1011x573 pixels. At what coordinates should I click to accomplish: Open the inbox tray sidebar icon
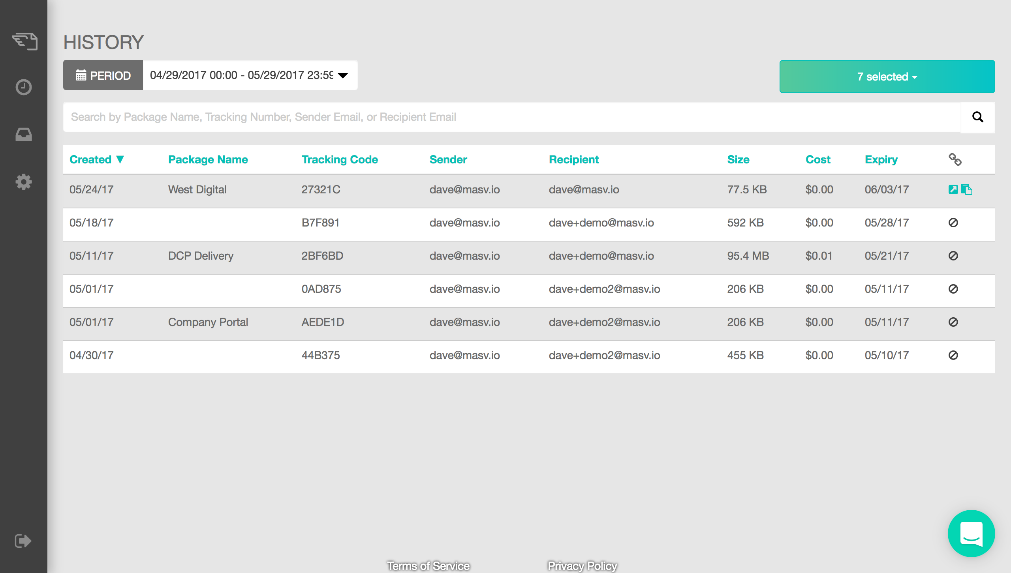click(24, 135)
